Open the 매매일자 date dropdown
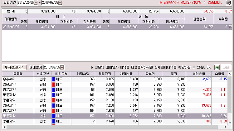The width and height of the screenshot is (234, 131). click(62, 68)
